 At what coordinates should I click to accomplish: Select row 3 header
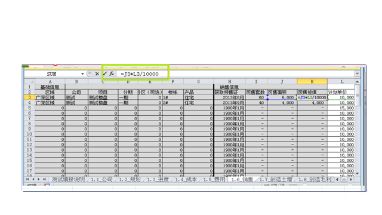pyautogui.click(x=29, y=97)
